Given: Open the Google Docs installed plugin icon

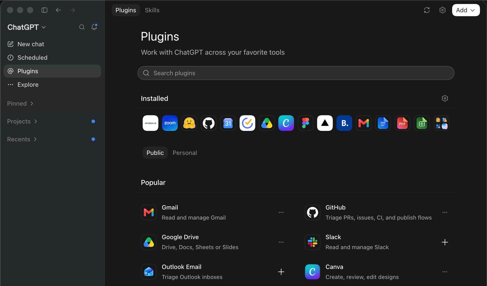Looking at the screenshot, I should [383, 123].
